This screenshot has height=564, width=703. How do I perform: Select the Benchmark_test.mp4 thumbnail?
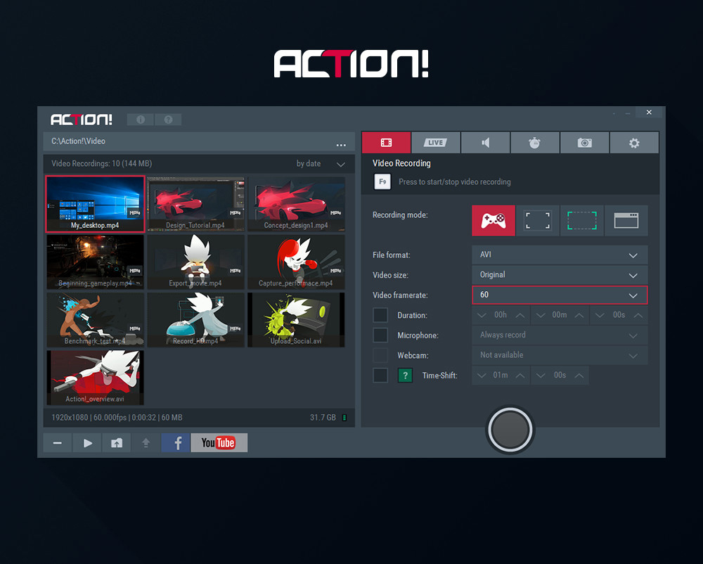(x=95, y=320)
